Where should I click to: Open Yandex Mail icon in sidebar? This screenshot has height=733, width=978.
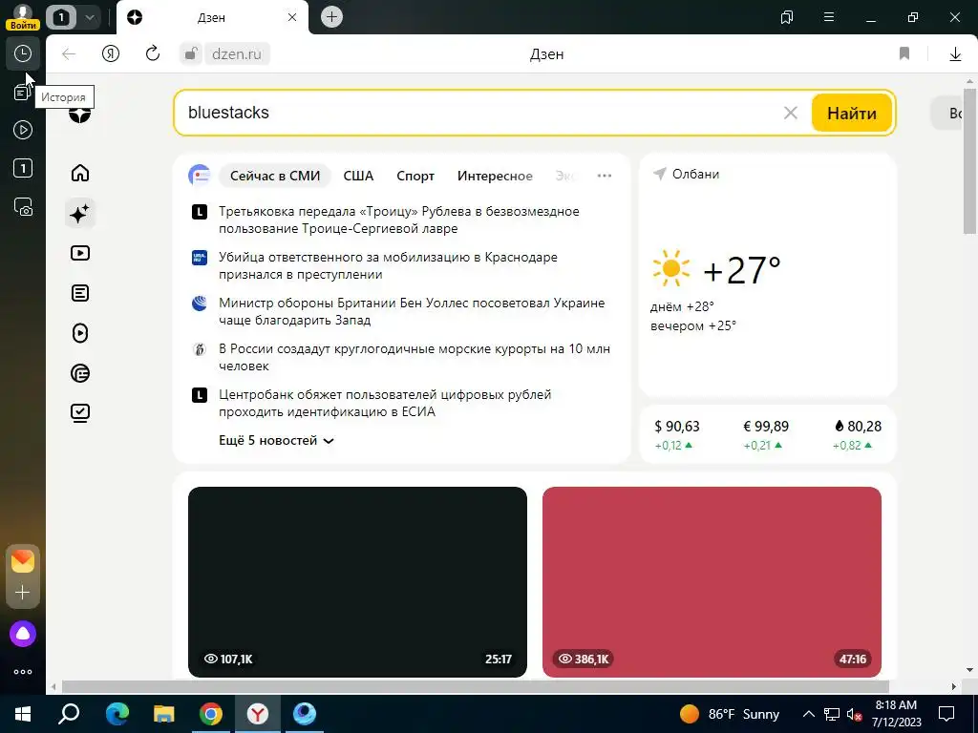(x=23, y=561)
